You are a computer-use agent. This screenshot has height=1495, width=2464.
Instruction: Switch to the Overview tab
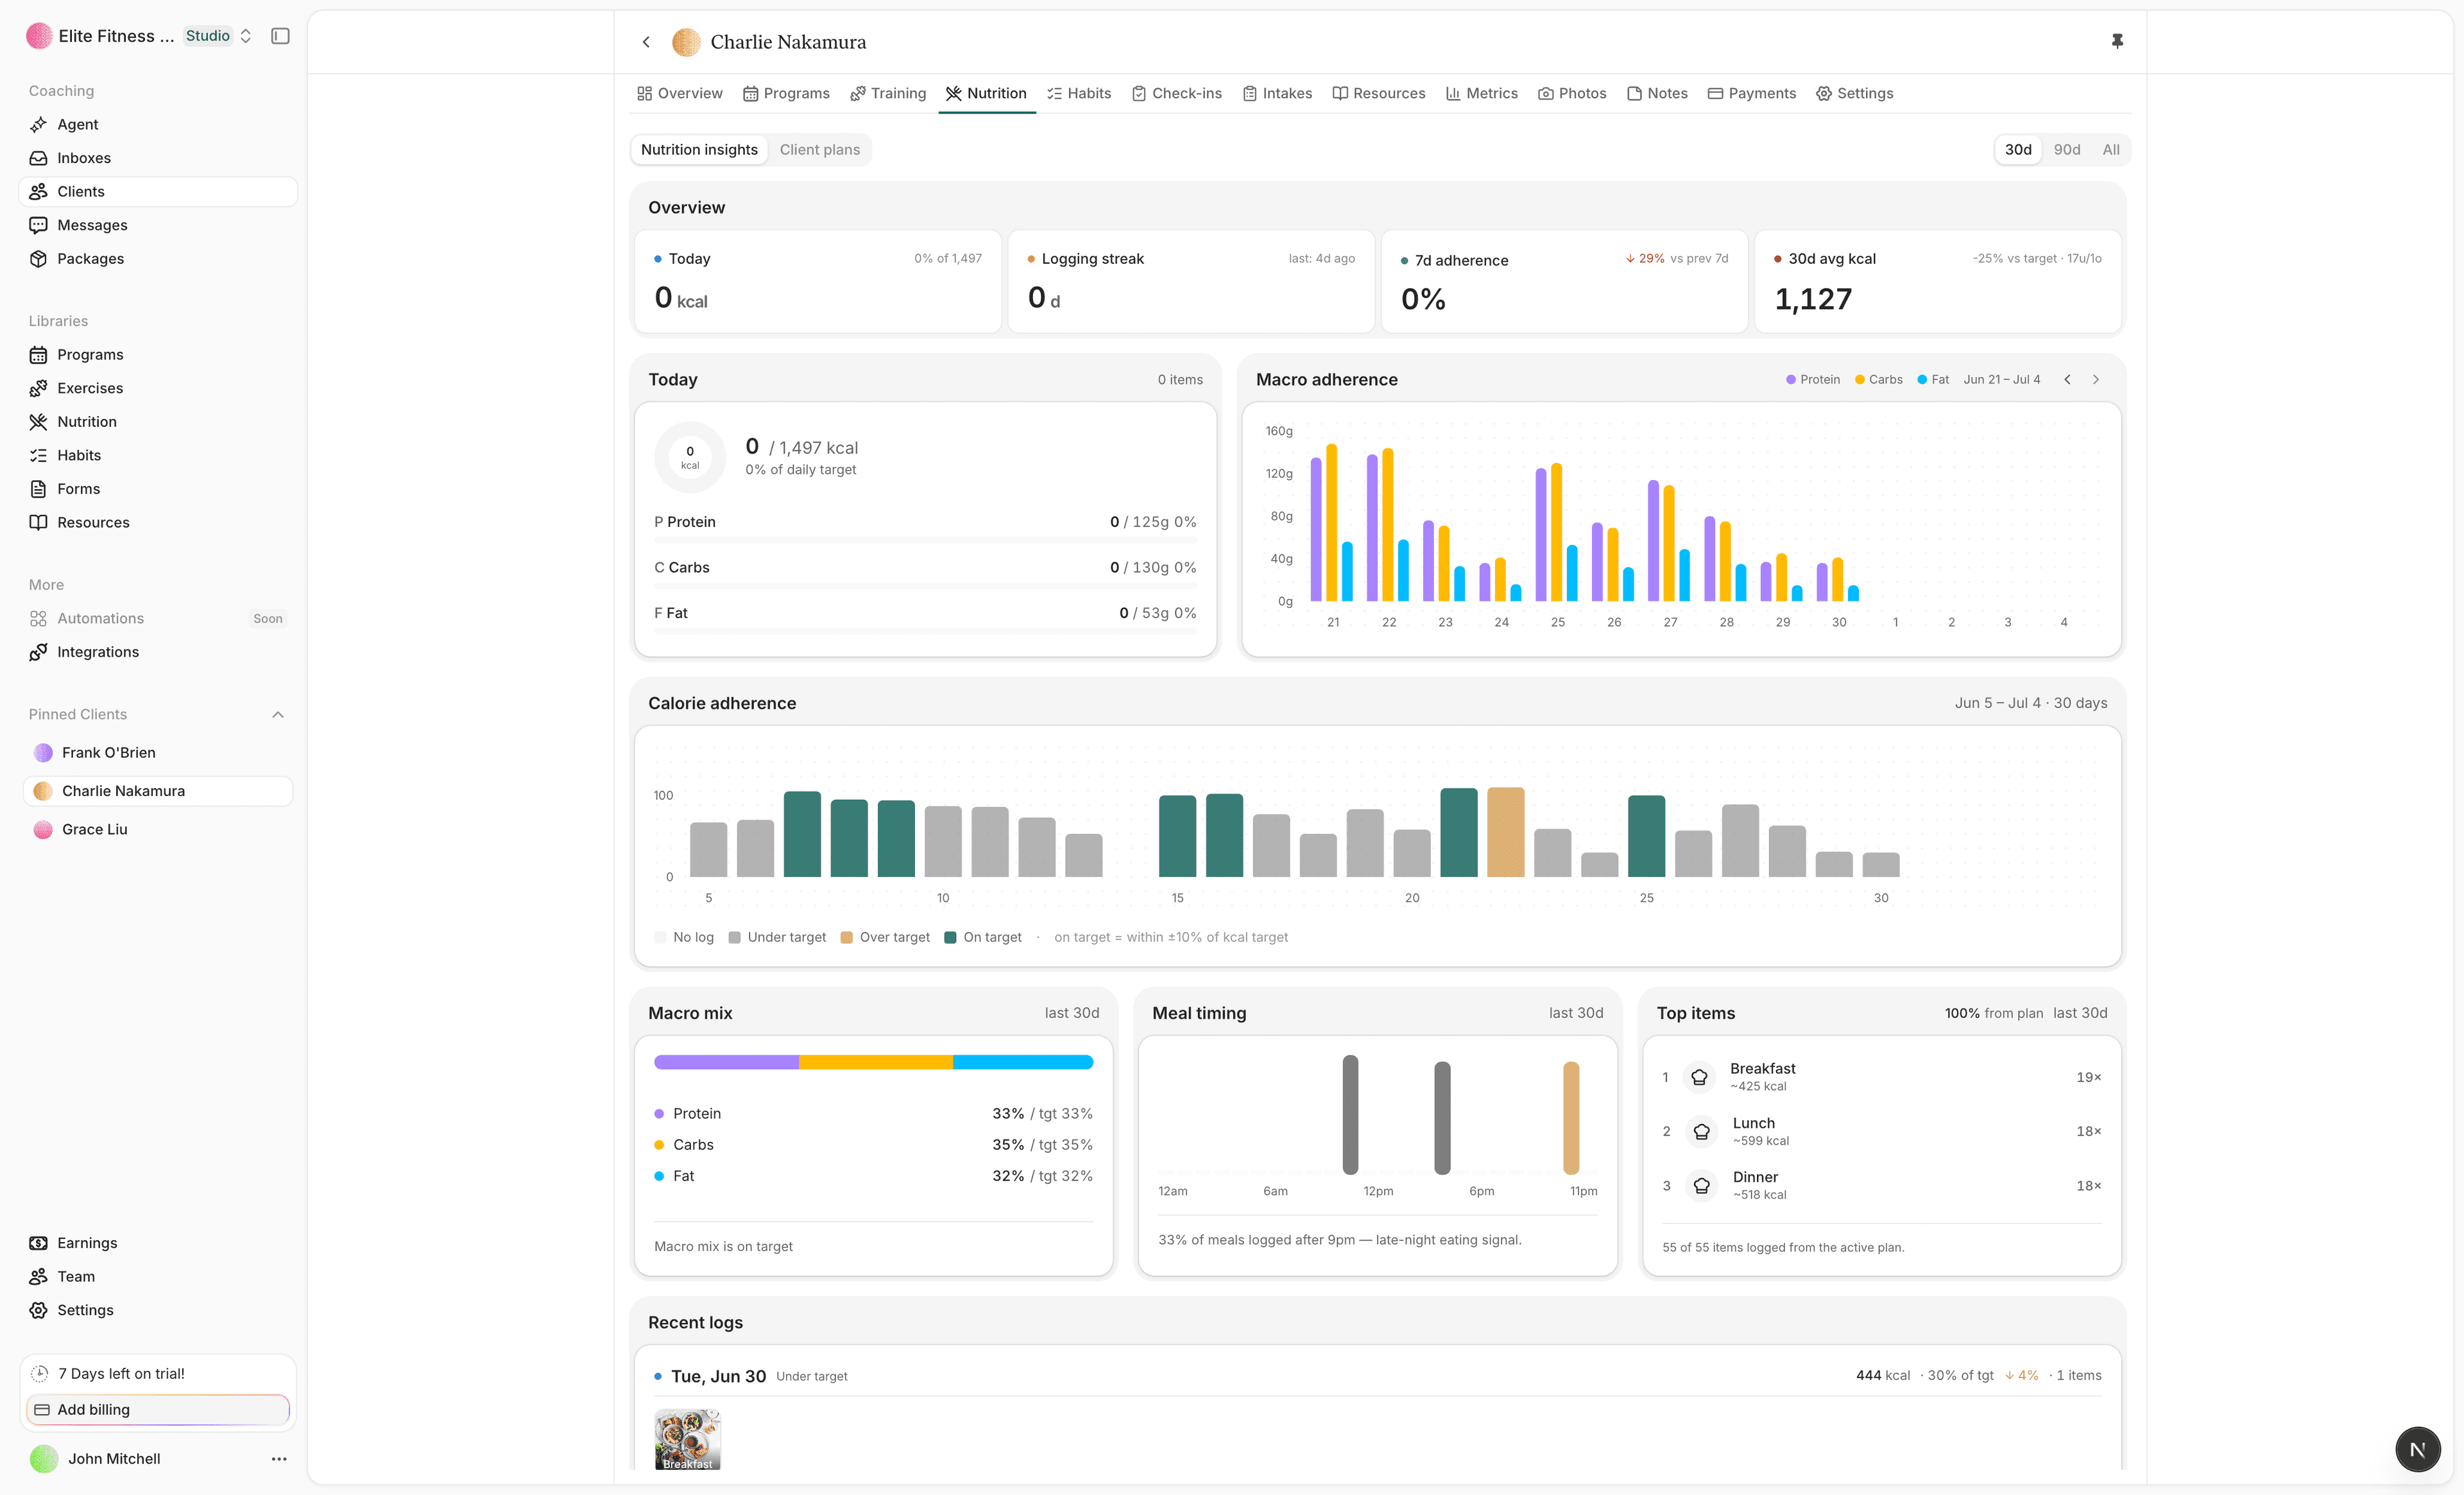coord(680,93)
